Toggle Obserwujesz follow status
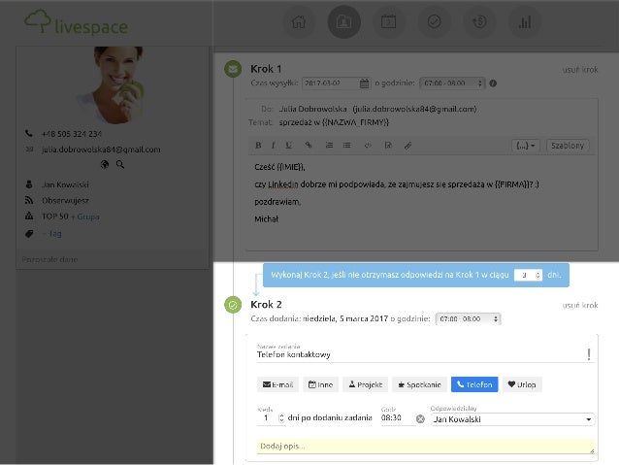This screenshot has height=465, width=619. (65, 201)
